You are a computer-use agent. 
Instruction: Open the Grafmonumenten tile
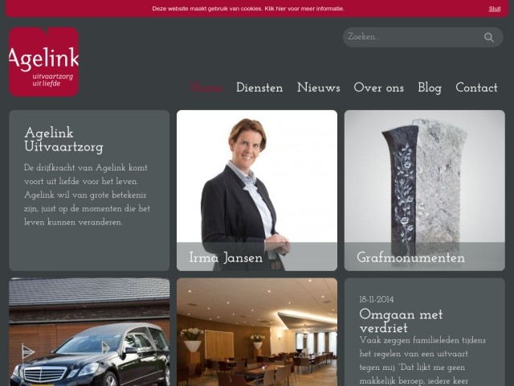pos(425,191)
